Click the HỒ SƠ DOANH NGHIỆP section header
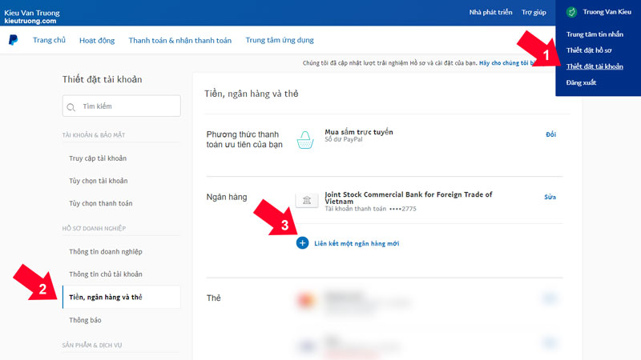Screen dimensions: 641x360 94,228
